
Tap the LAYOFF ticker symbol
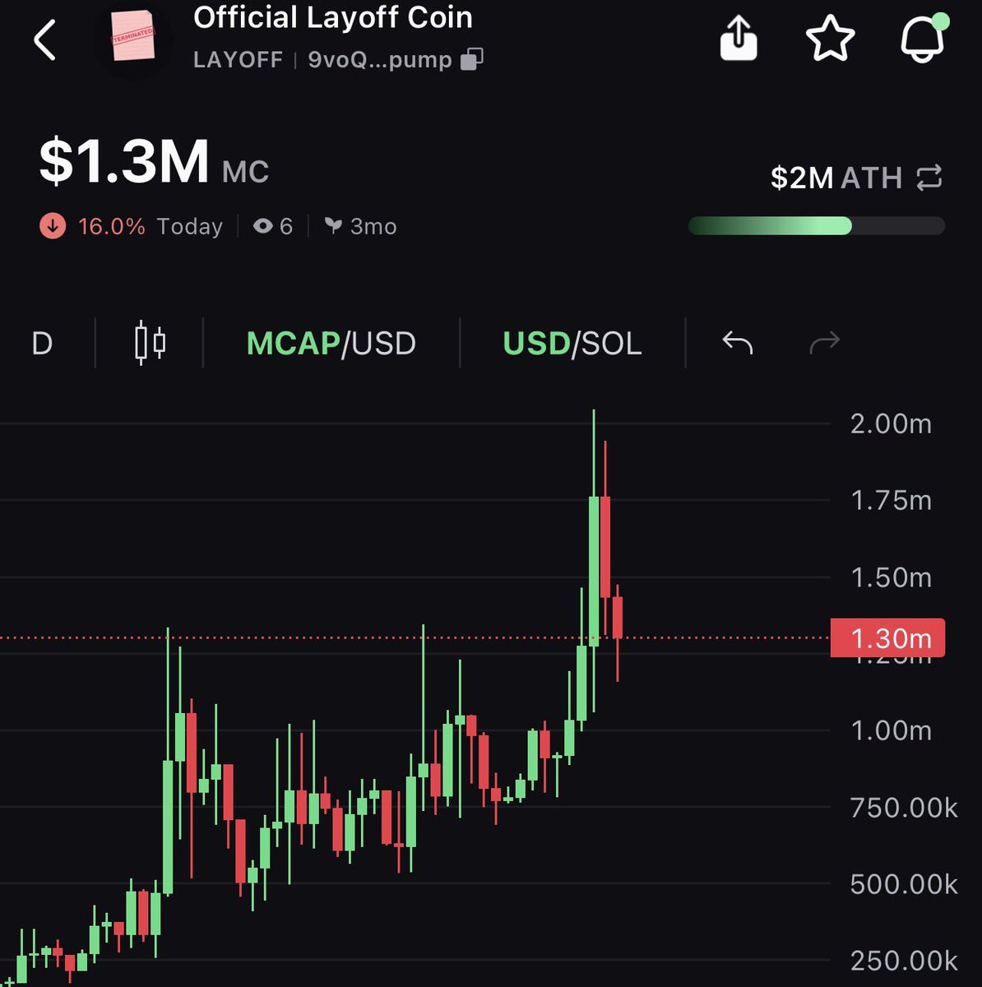(x=238, y=60)
